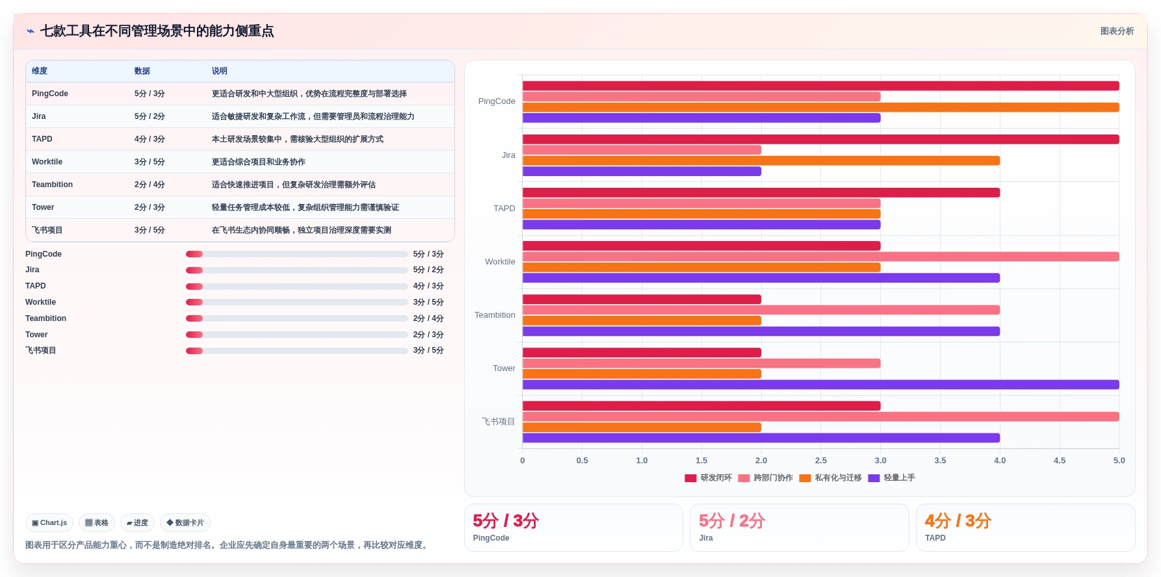Click the footer note starting 图表用于区分产品能力重心
Image resolution: width=1161 pixels, height=577 pixels.
[228, 545]
